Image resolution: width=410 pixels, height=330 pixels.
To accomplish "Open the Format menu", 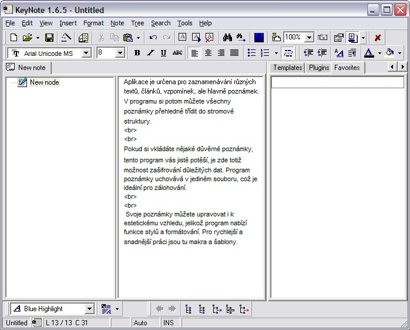I will (x=93, y=23).
